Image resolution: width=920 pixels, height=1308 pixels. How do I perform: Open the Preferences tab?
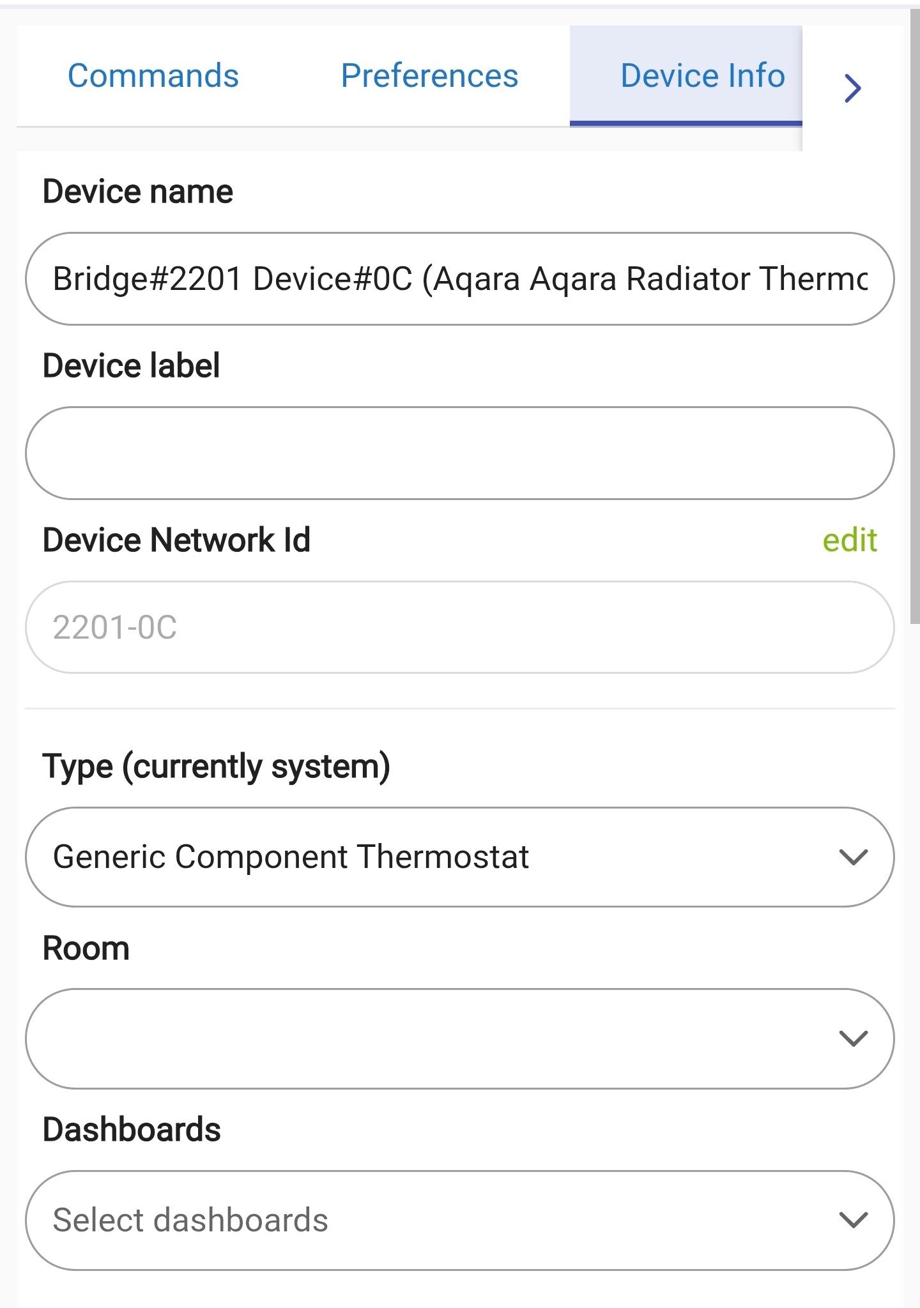point(429,76)
